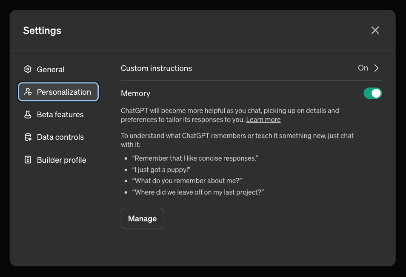Viewport: 406px width, 277px height.
Task: Open the General settings tab
Action: (51, 70)
